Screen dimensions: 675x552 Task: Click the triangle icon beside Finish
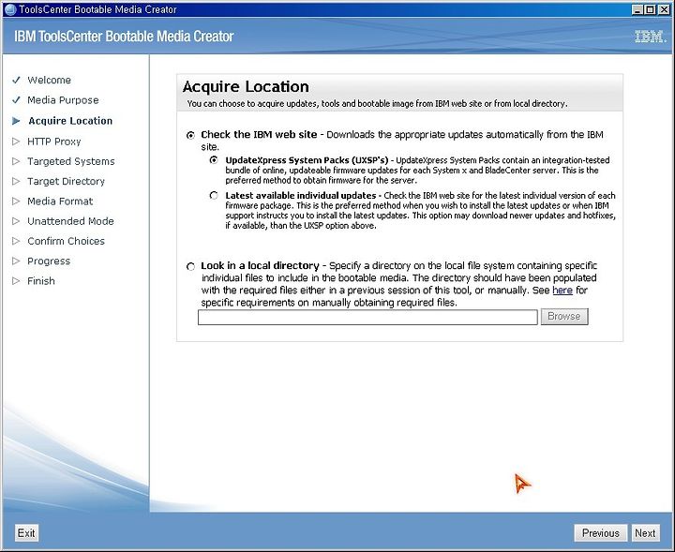pos(16,281)
